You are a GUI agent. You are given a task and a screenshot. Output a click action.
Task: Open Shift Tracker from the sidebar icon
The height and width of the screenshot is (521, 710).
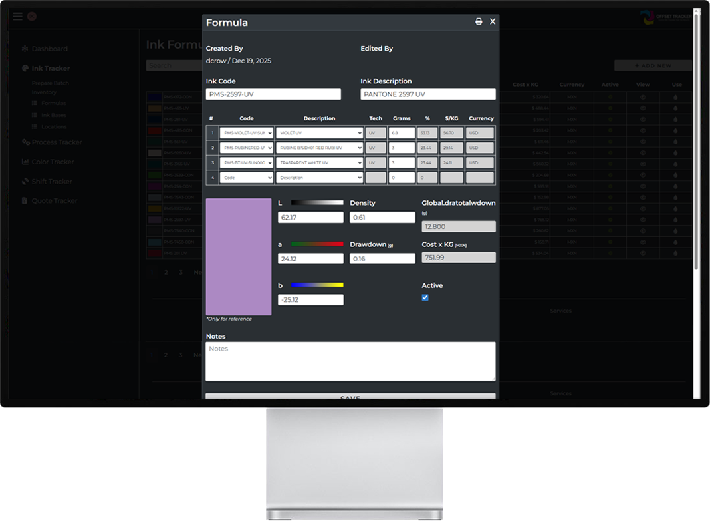(x=24, y=180)
